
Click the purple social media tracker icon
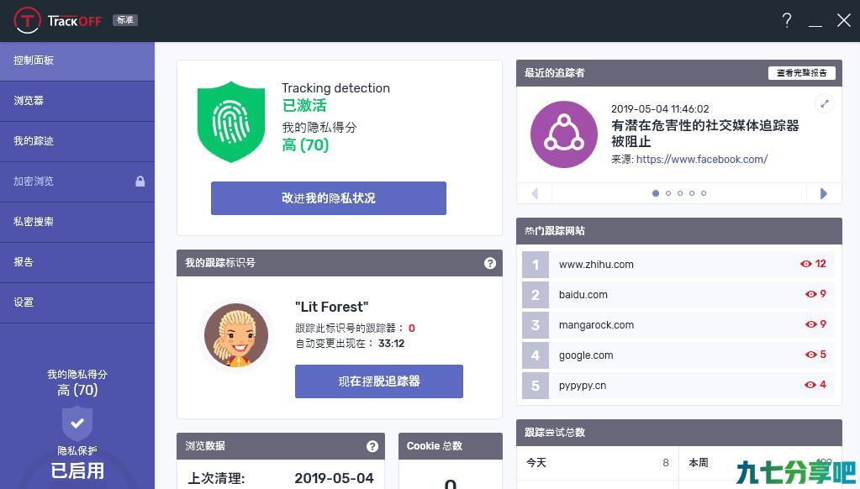(564, 134)
